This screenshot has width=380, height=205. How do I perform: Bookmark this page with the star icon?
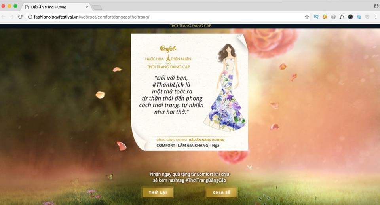click(307, 17)
